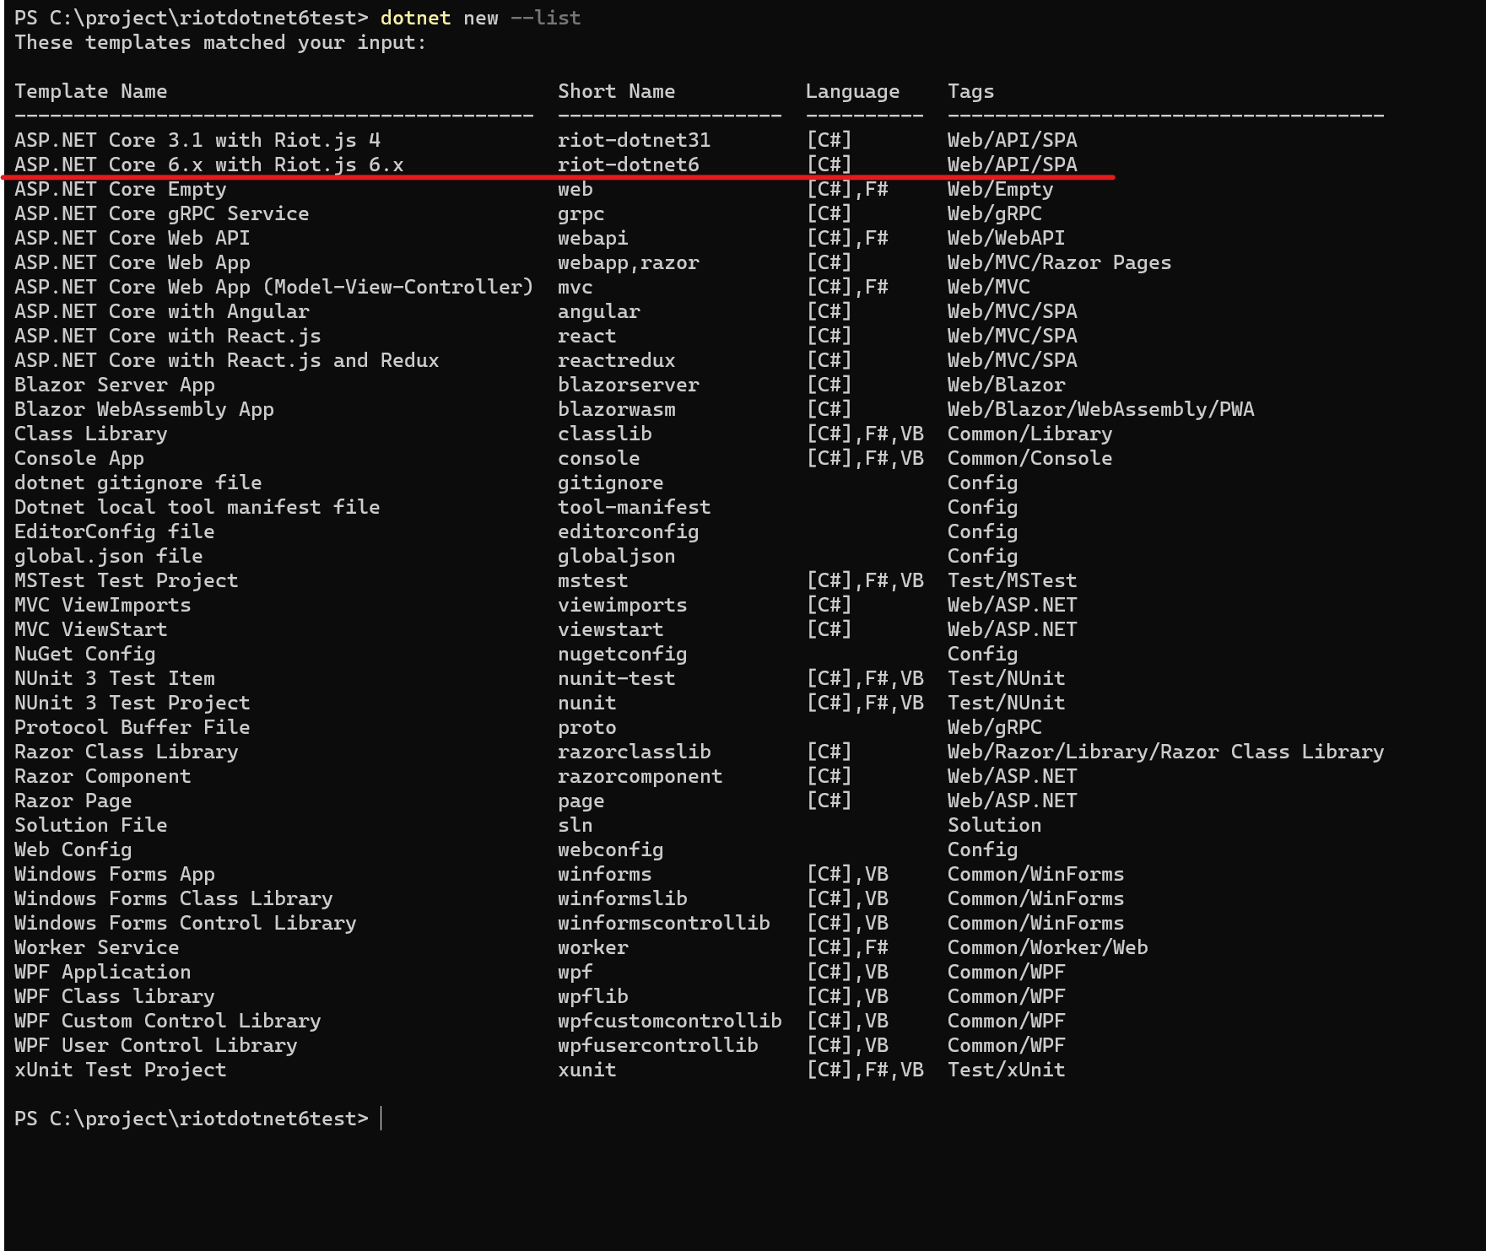Click the 'Console App' template name
1486x1251 pixels.
coord(78,458)
